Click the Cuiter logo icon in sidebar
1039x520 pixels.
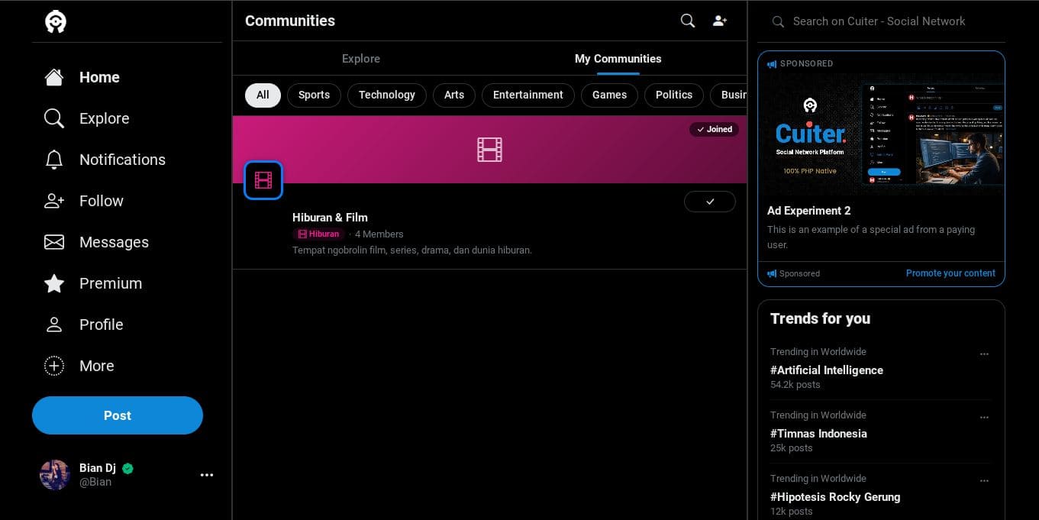pyautogui.click(x=56, y=21)
